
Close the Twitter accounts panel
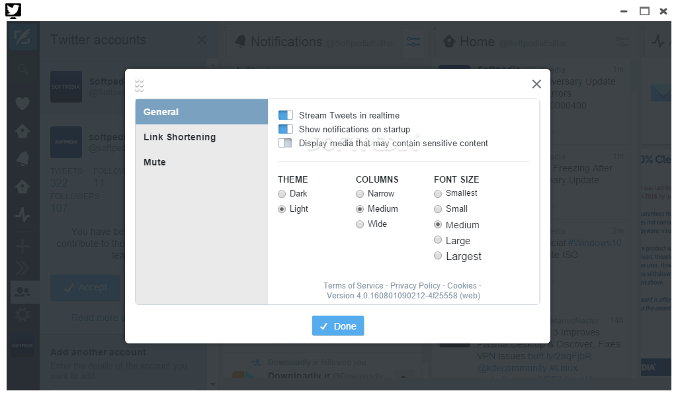(x=202, y=40)
